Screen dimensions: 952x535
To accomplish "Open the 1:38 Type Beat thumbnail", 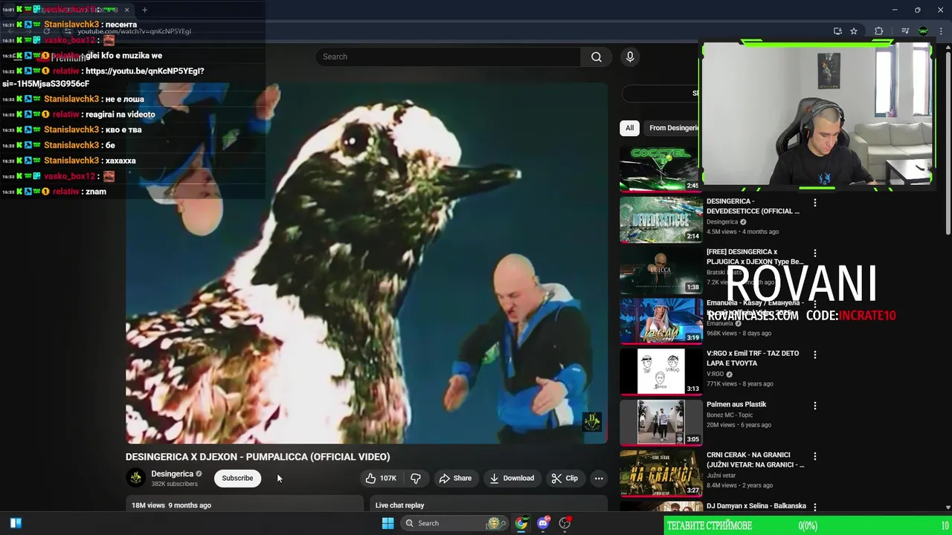I will click(660, 270).
